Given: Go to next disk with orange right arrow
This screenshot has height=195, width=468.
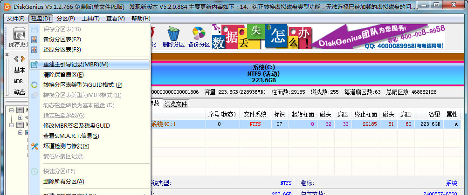Looking at the screenshot, I should point(23,58).
